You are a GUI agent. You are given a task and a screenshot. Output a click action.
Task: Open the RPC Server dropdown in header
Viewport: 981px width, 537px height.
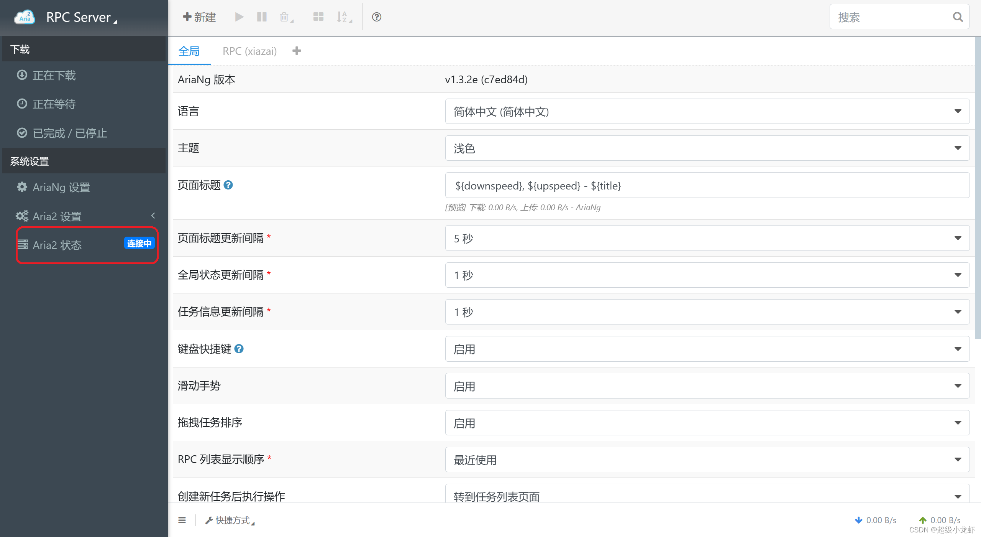pyautogui.click(x=81, y=17)
